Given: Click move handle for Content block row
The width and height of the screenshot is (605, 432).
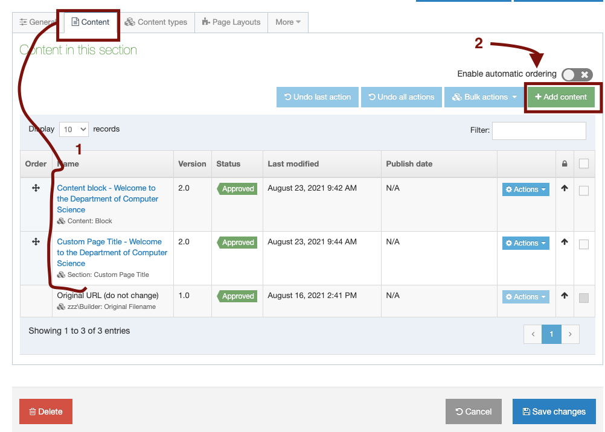Looking at the screenshot, I should 36,188.
